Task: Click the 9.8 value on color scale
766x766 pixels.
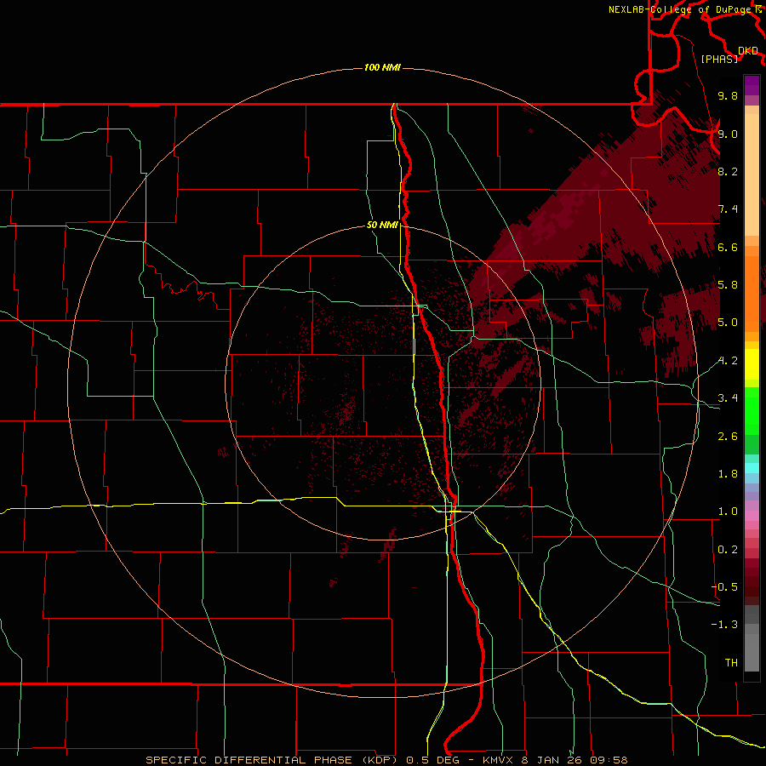Action: [x=728, y=95]
